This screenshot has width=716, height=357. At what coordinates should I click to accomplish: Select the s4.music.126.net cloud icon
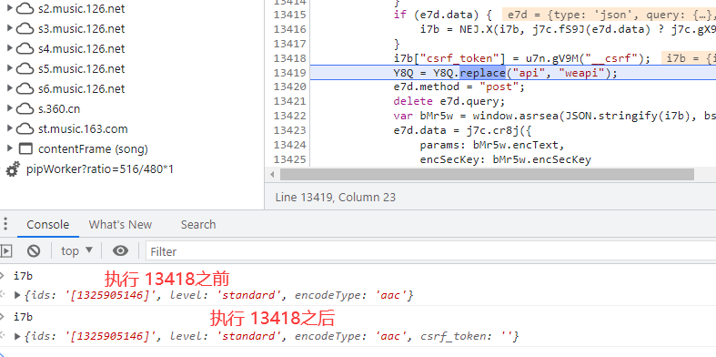pos(25,49)
